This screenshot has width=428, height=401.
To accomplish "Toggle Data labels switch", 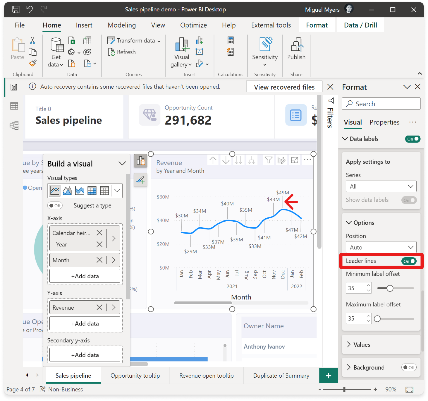I will 412,139.
